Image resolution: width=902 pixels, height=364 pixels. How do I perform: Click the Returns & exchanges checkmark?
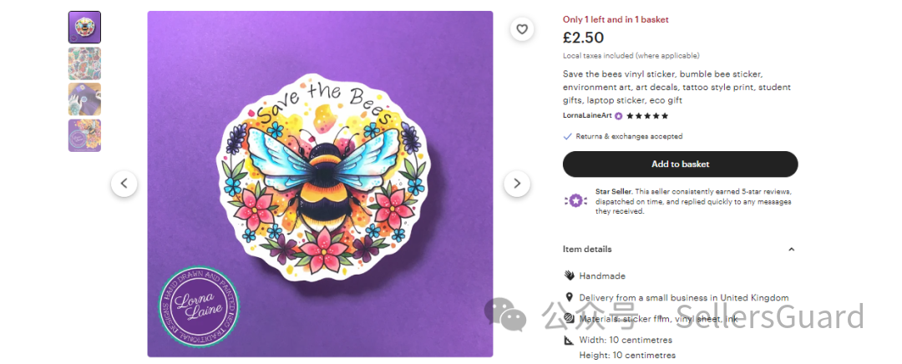pyautogui.click(x=568, y=136)
